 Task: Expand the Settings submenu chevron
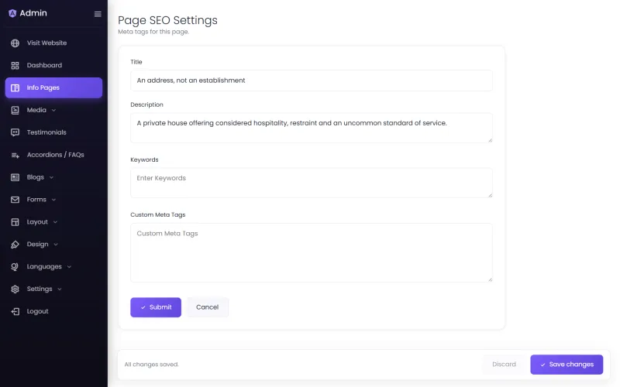(60, 289)
